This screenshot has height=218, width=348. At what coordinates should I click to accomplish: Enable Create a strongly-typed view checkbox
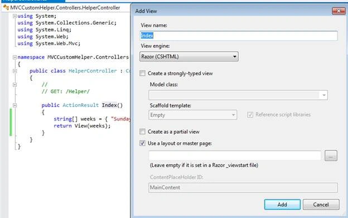[x=142, y=73]
